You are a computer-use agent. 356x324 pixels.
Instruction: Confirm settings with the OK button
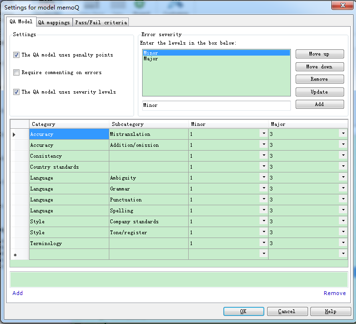tap(244, 311)
